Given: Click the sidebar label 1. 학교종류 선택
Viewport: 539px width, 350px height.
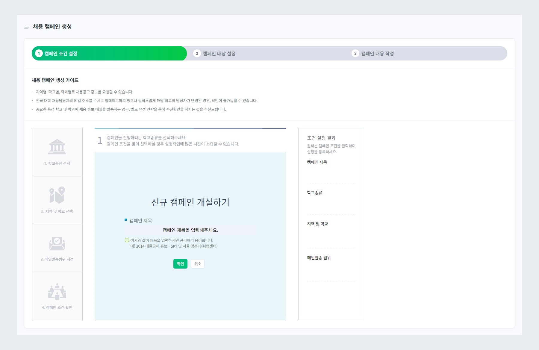Looking at the screenshot, I should [x=57, y=163].
